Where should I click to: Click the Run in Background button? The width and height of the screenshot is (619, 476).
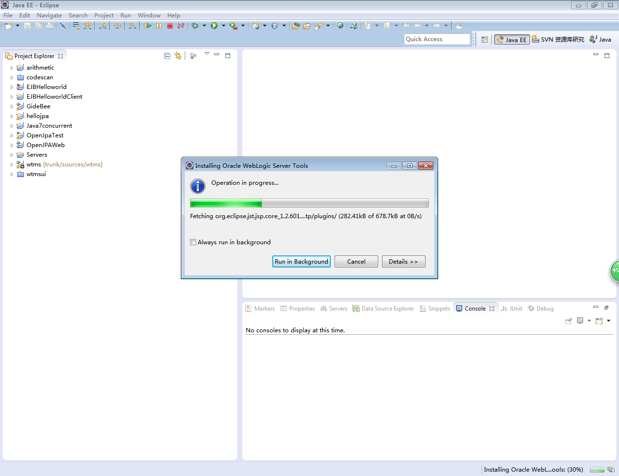point(302,262)
